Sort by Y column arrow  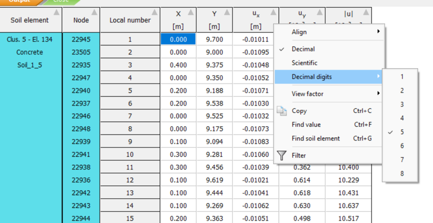pos(227,12)
